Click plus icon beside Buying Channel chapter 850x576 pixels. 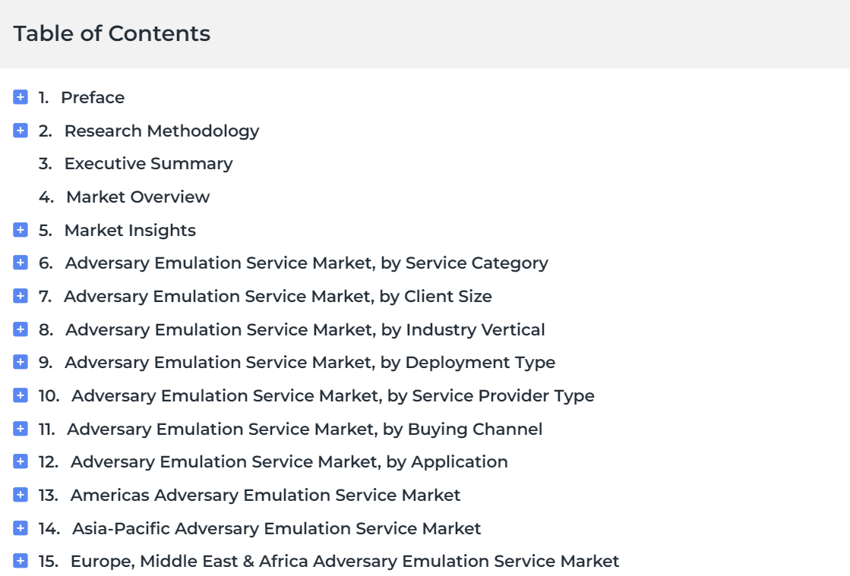click(21, 429)
